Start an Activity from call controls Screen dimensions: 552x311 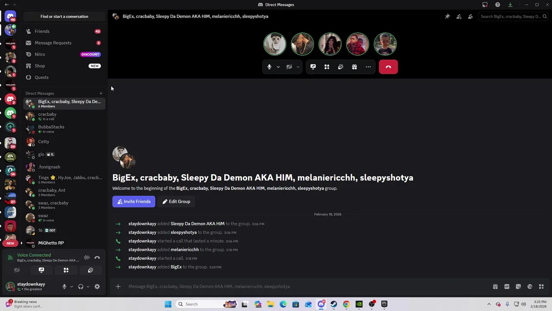click(327, 67)
